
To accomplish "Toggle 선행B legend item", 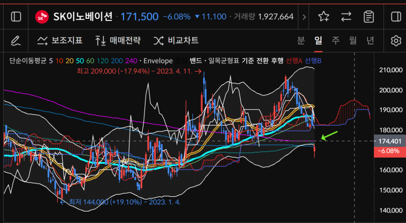I will (x=313, y=61).
